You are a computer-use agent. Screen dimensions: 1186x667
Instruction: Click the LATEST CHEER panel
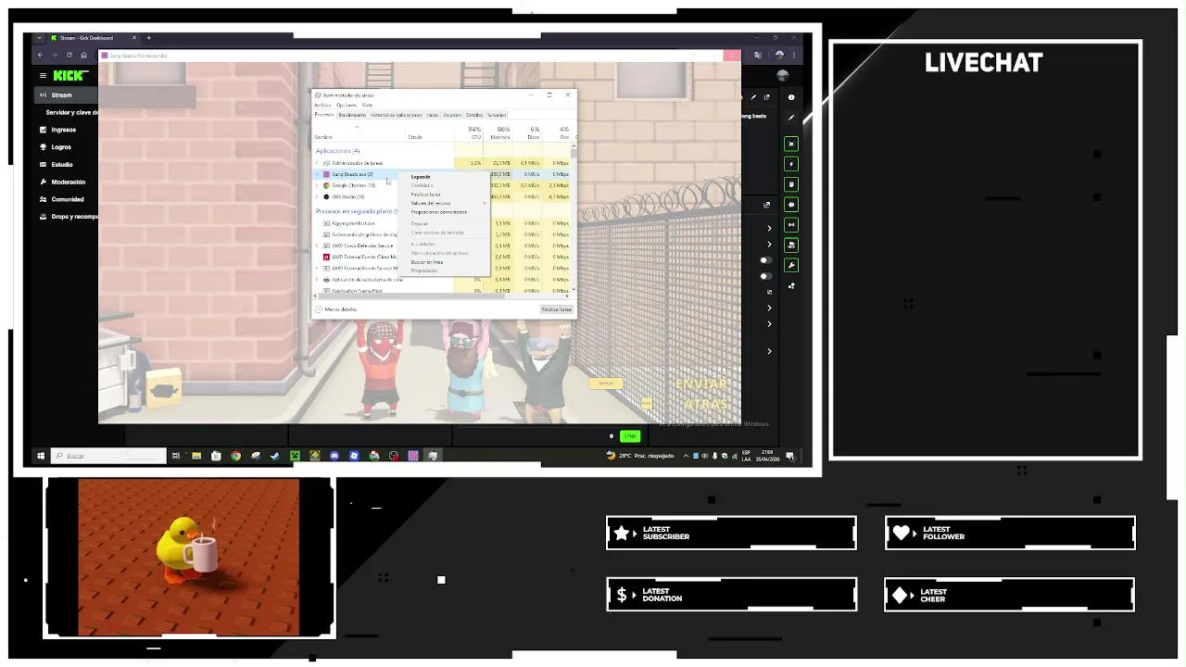[x=1010, y=595]
